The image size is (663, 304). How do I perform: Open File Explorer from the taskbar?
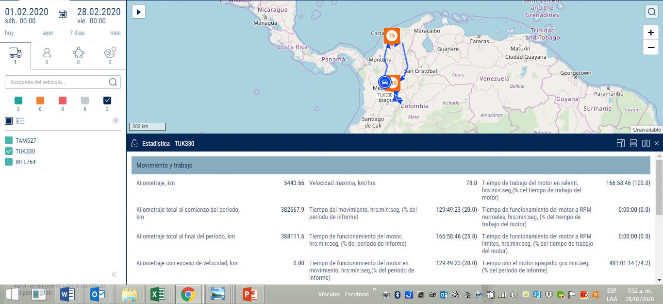coord(129,294)
